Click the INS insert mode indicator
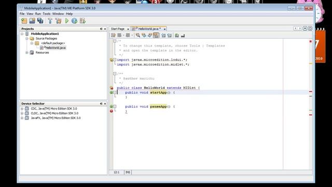This screenshot has height=187, width=332. pyautogui.click(x=128, y=172)
